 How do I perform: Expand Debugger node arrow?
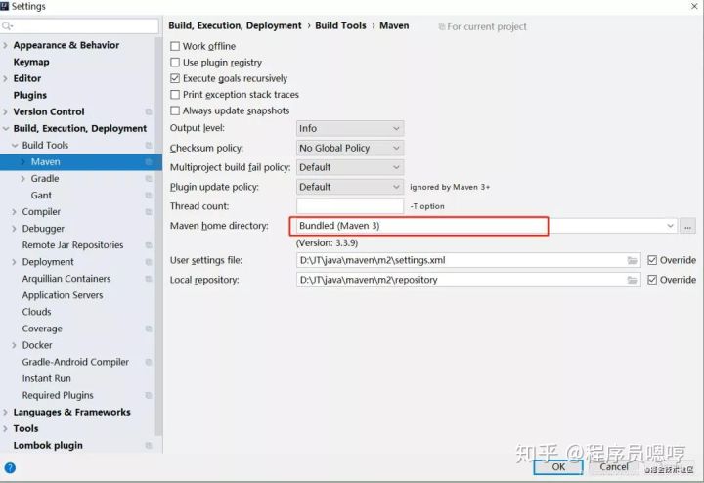[x=15, y=229]
